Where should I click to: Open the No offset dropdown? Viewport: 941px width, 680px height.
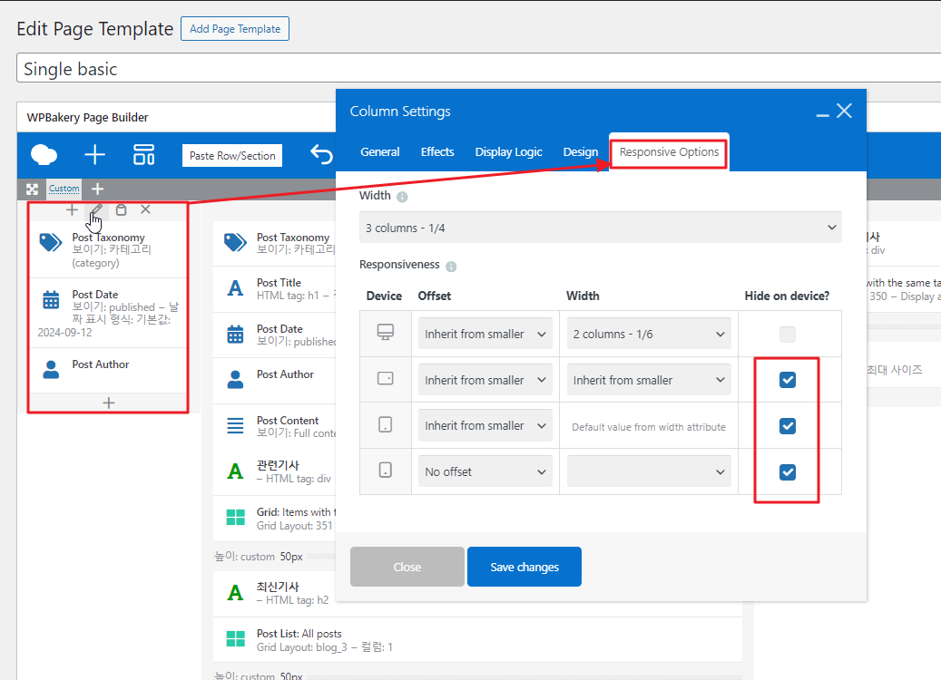[x=485, y=471]
